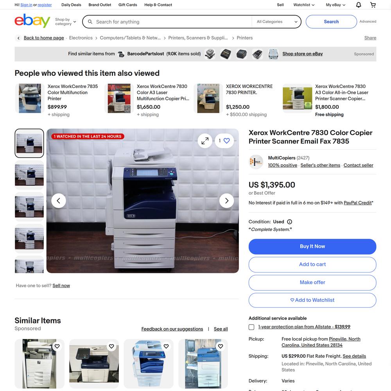
Task: Expand the Watchlist dropdown
Action: (304, 5)
